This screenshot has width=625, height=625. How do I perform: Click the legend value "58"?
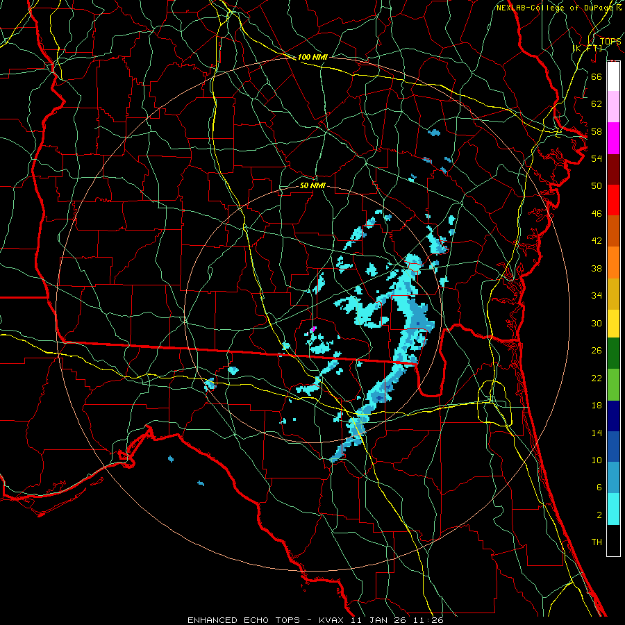click(x=597, y=131)
